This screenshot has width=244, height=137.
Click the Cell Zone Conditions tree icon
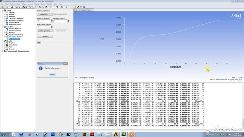tap(7, 19)
